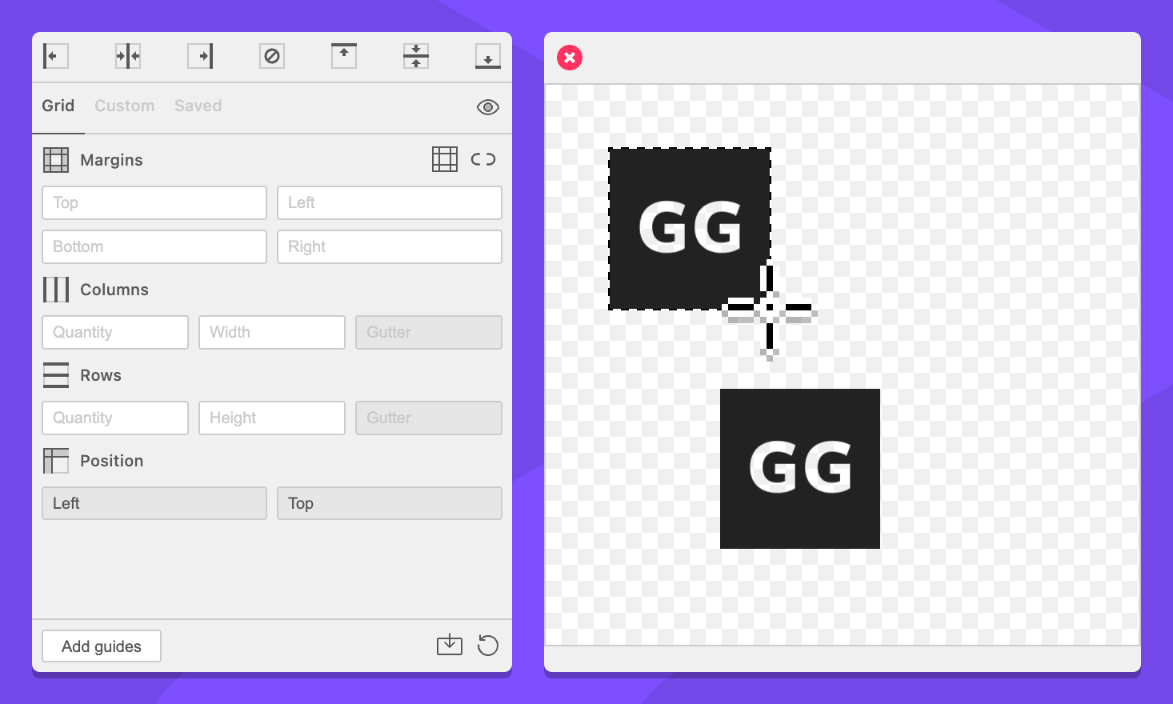
Task: Click the clear guides icon
Action: pyautogui.click(x=272, y=56)
